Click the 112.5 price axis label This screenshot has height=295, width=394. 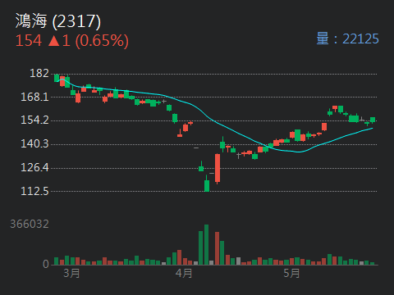pos(34,191)
